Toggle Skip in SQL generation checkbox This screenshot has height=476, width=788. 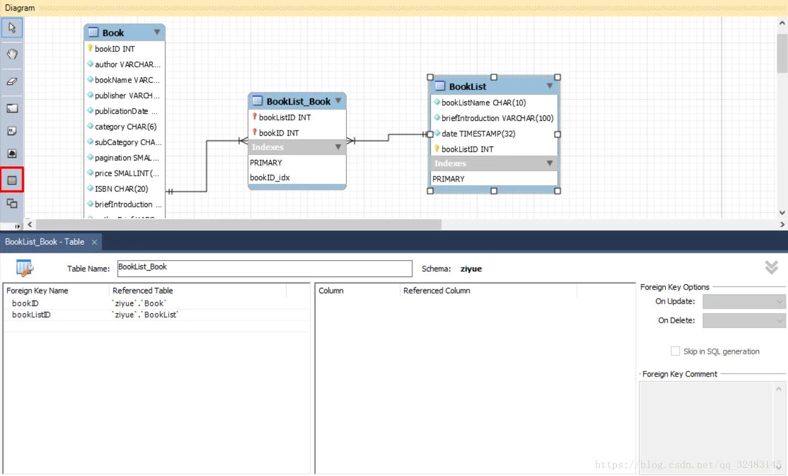coord(675,351)
